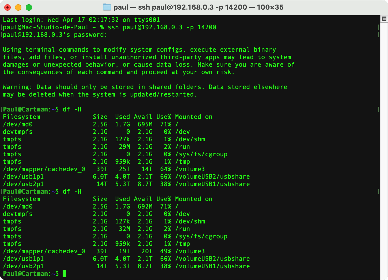Click the right bracket mark beside first df -H
The image size is (388, 280).
[x=378, y=109]
